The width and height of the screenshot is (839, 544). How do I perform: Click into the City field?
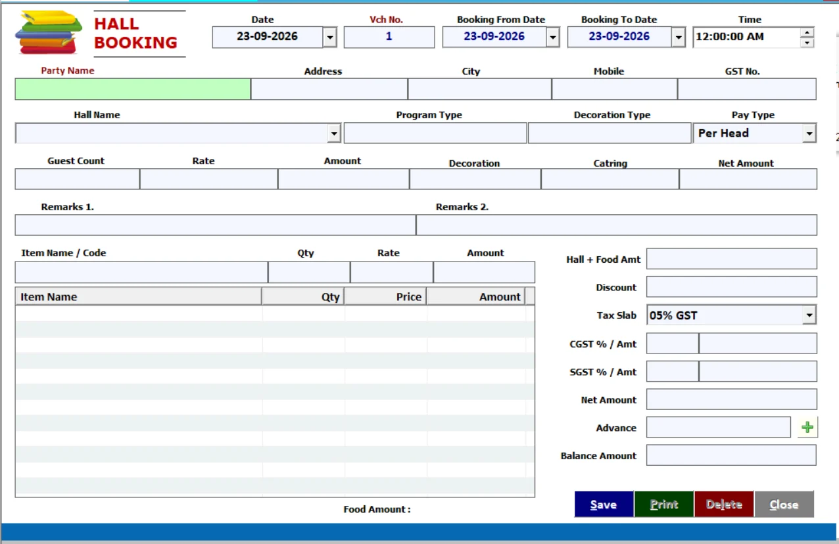pos(480,89)
